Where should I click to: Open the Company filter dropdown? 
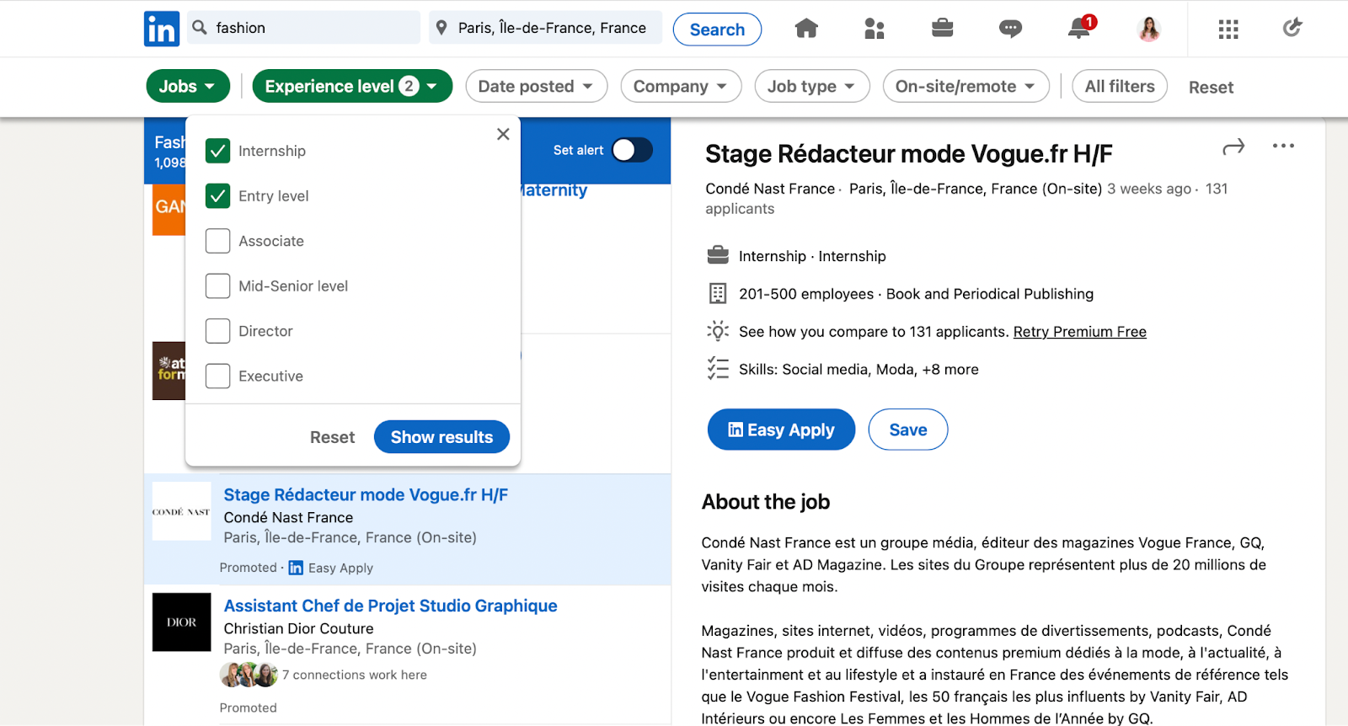coord(681,86)
